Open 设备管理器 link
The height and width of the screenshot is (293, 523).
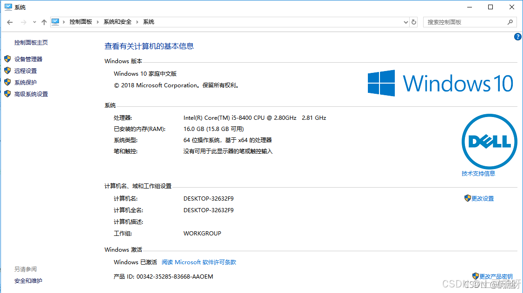[x=28, y=59]
